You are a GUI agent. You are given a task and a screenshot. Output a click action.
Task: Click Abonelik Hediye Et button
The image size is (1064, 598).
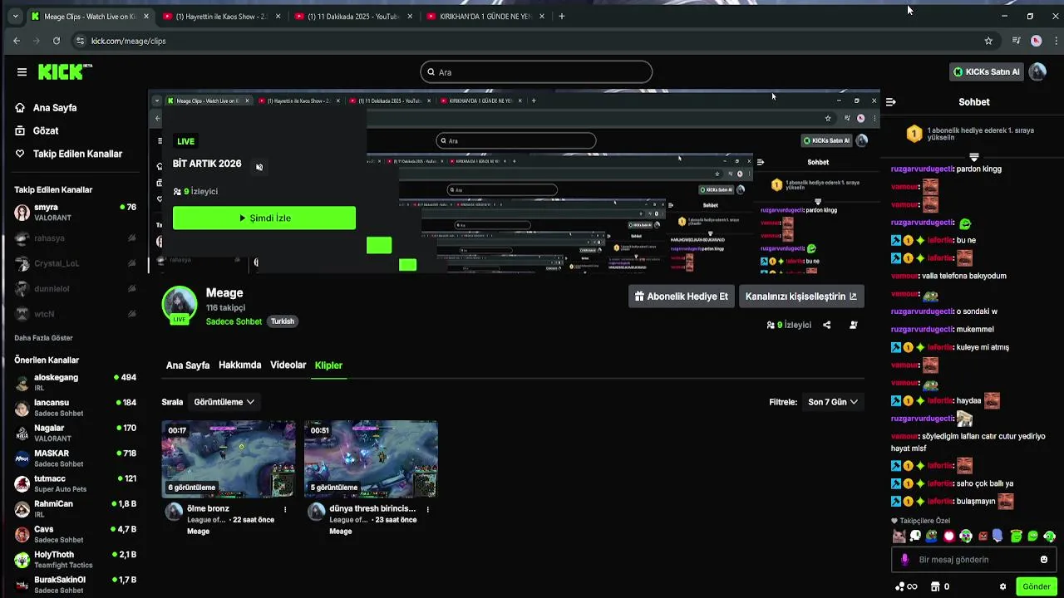click(x=681, y=297)
